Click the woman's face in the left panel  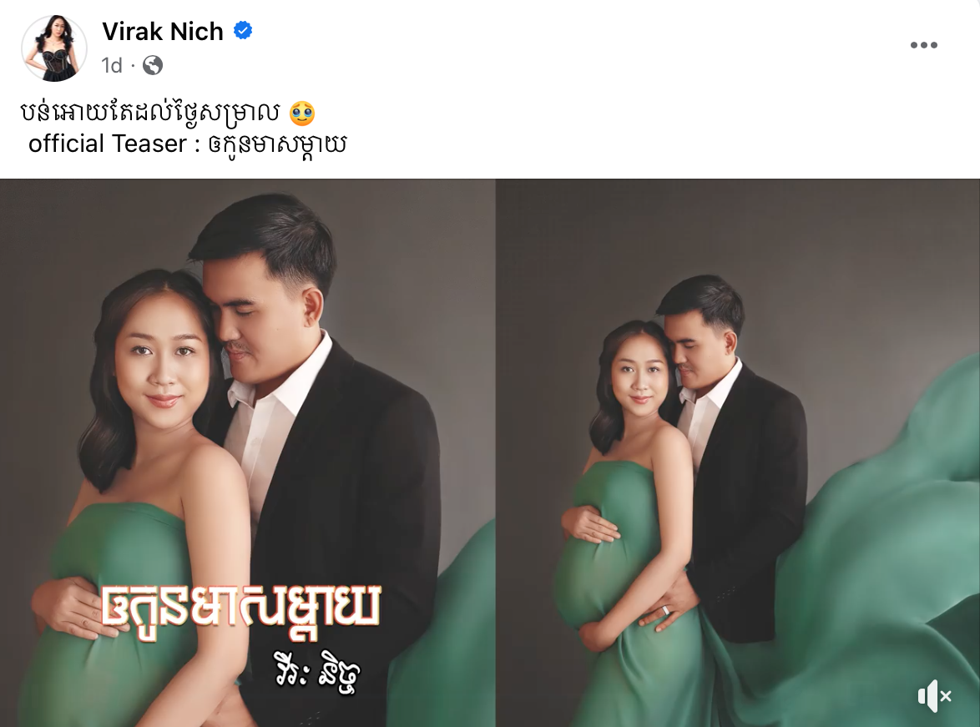(x=163, y=366)
